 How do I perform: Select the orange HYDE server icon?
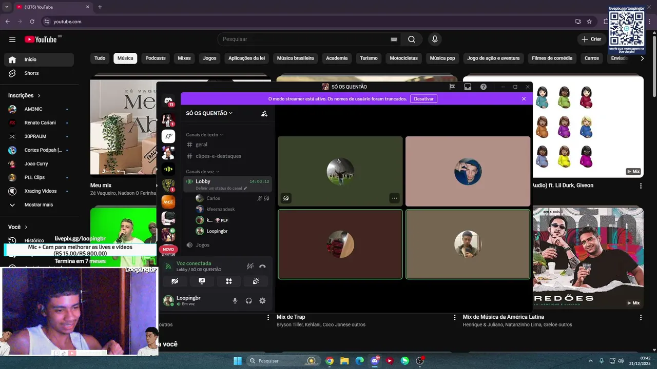[168, 202]
